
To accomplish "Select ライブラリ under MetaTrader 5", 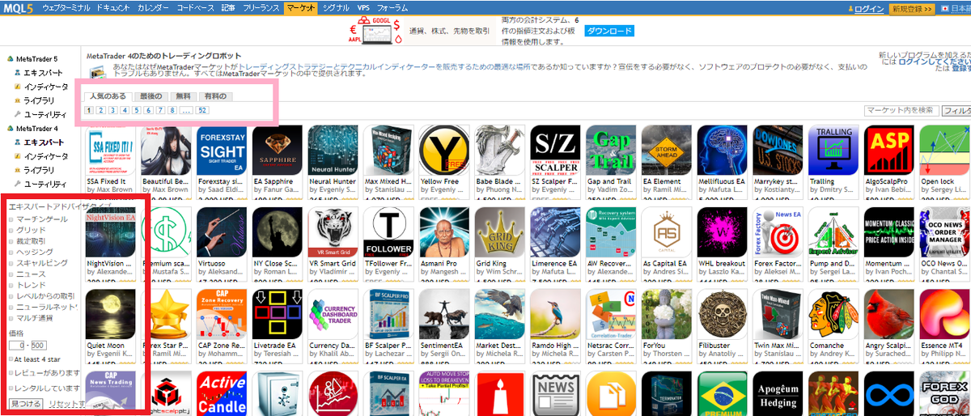I will (40, 101).
